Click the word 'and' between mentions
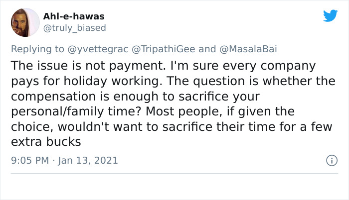Image resolution: width=349 pixels, height=200 pixels. pyautogui.click(x=207, y=49)
